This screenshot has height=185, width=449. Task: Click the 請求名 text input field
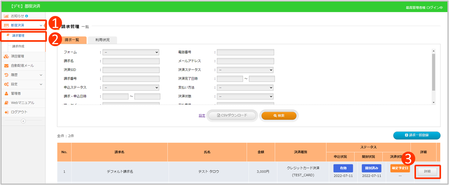click(x=131, y=61)
